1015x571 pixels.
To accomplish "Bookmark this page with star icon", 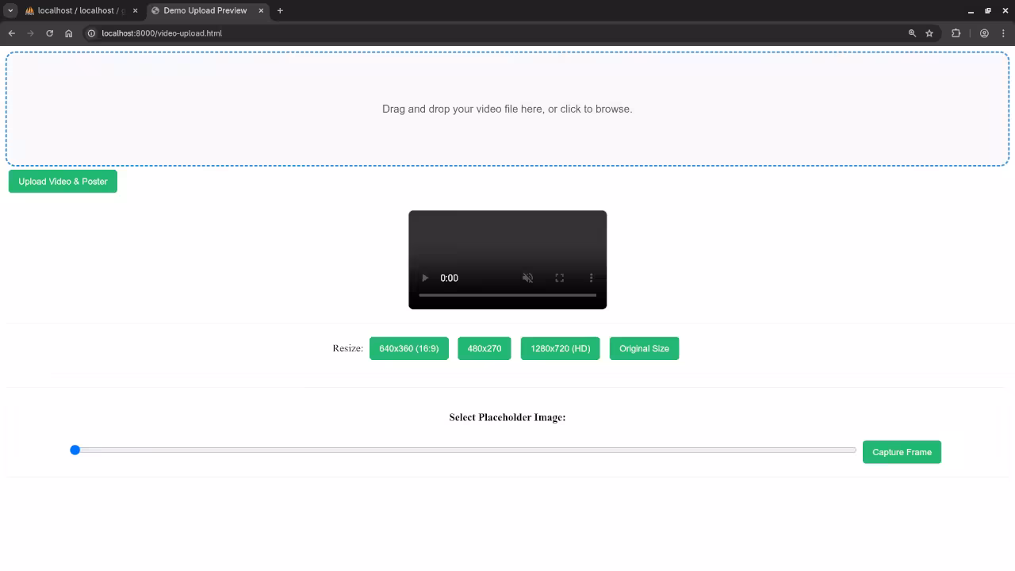I will [929, 33].
